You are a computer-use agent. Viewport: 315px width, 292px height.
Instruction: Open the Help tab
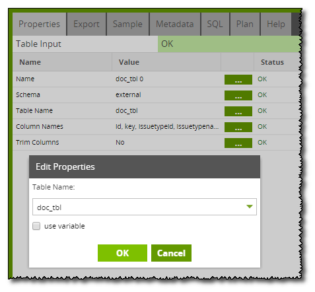pyautogui.click(x=276, y=24)
